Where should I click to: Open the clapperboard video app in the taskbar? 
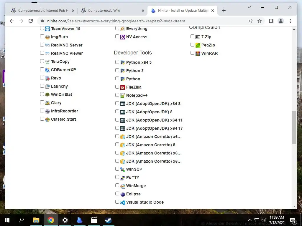(x=94, y=220)
